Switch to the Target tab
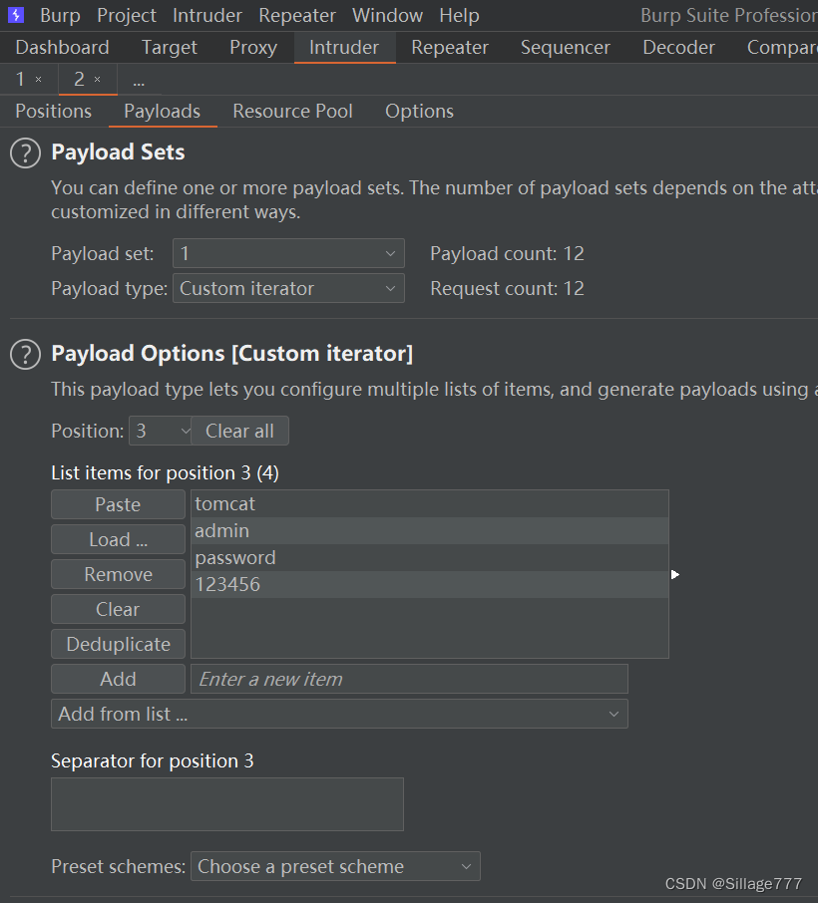Image resolution: width=818 pixels, height=903 pixels. coord(169,47)
